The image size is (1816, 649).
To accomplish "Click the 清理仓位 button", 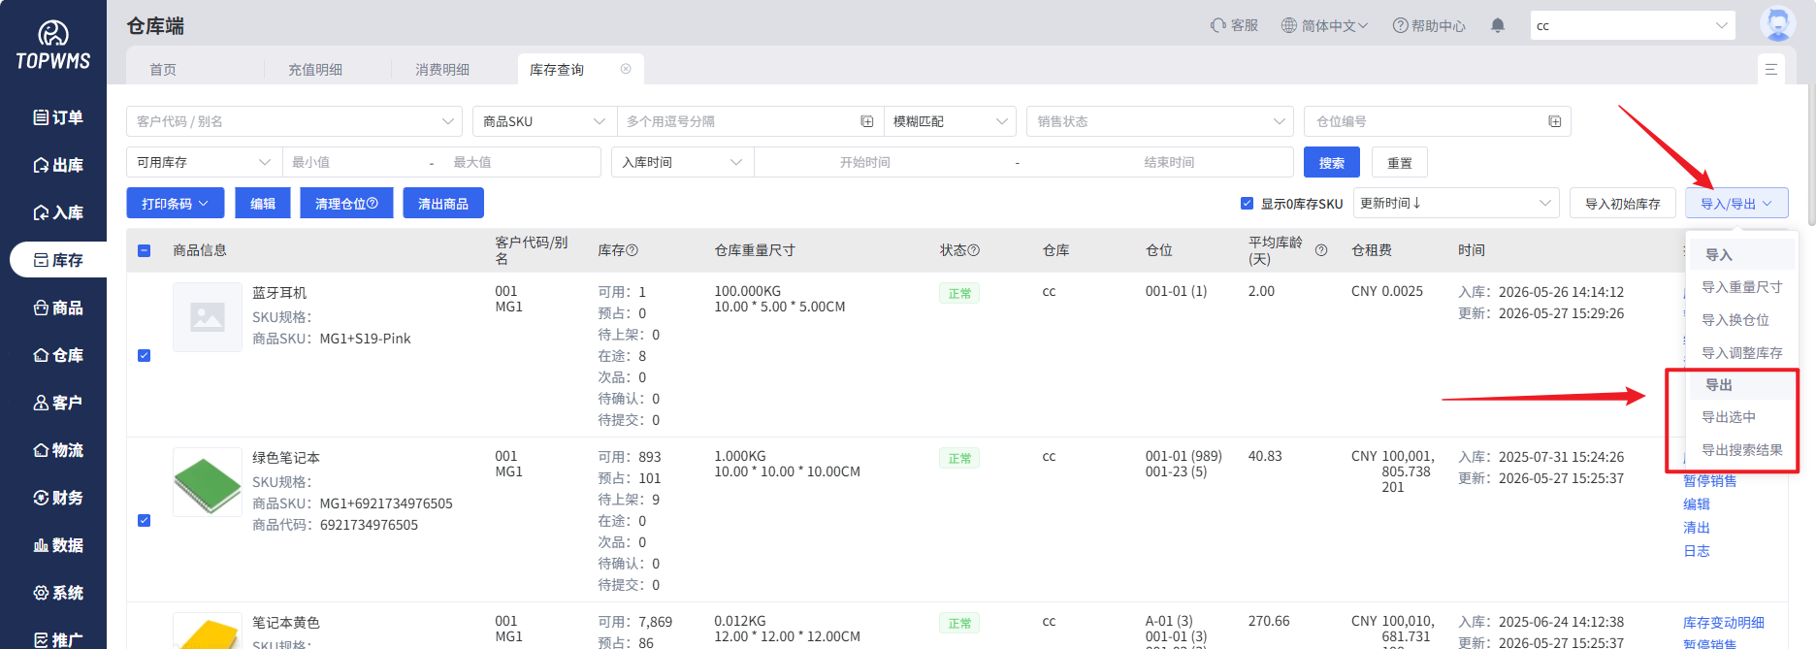I will (x=346, y=203).
